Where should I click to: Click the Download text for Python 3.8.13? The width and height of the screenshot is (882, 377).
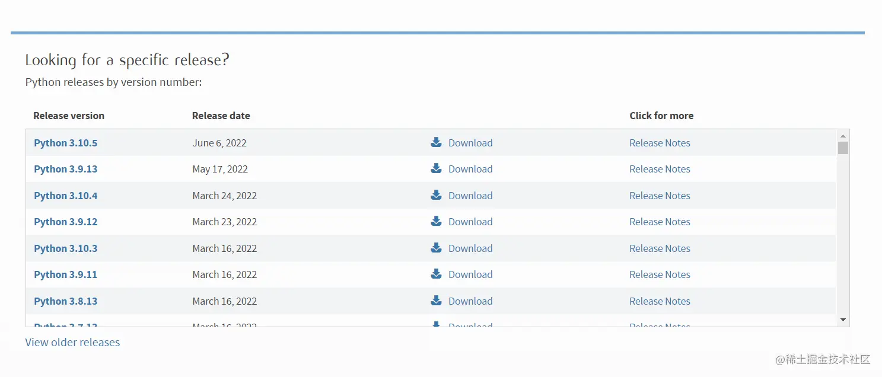(x=470, y=301)
